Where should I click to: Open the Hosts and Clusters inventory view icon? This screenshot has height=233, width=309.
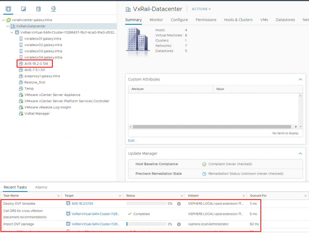[x=8, y=9]
